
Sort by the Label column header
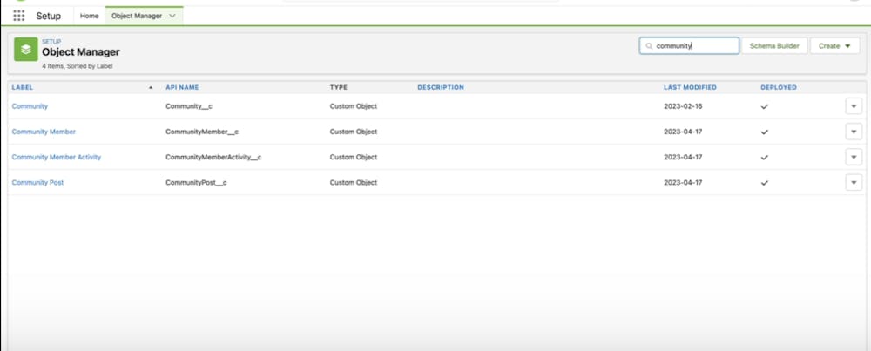click(23, 88)
